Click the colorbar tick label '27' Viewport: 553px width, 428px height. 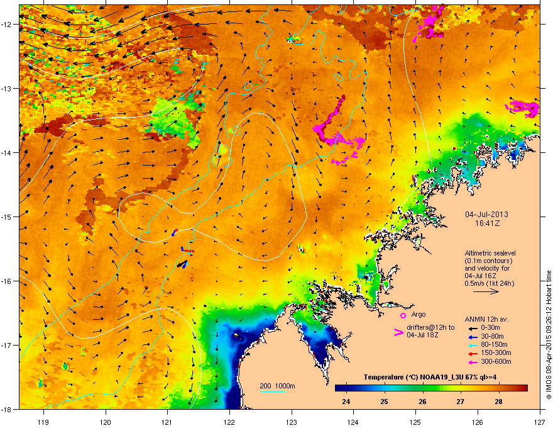click(x=460, y=402)
